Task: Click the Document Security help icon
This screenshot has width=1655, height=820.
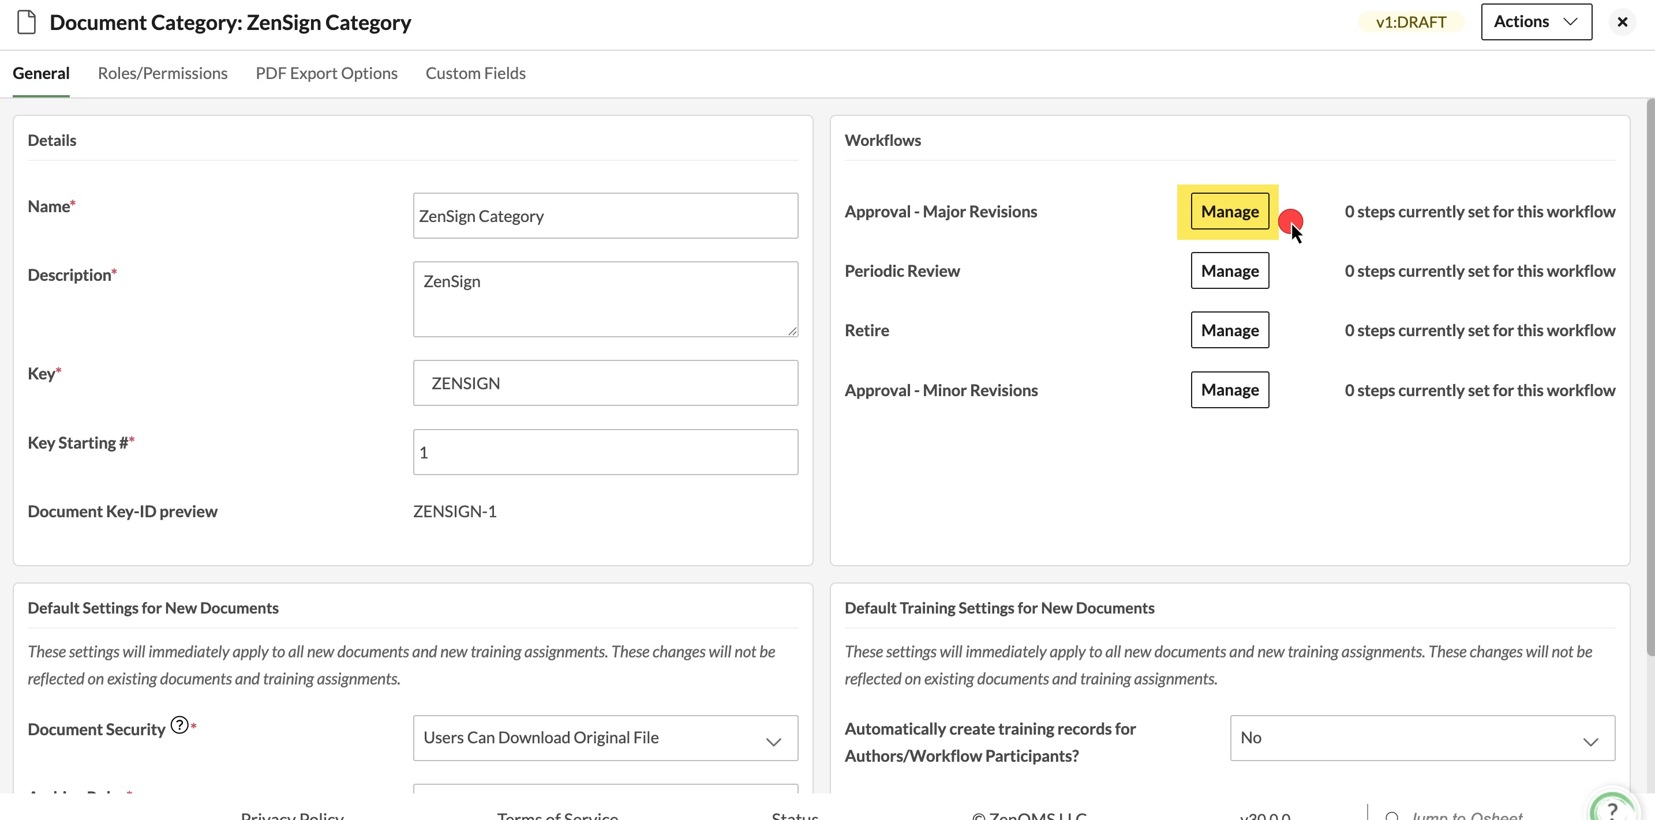Action: 179,725
